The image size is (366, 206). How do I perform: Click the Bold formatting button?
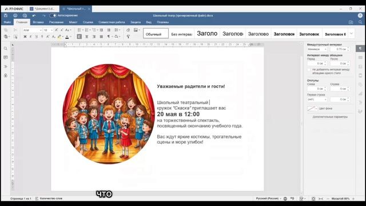pos(25,37)
